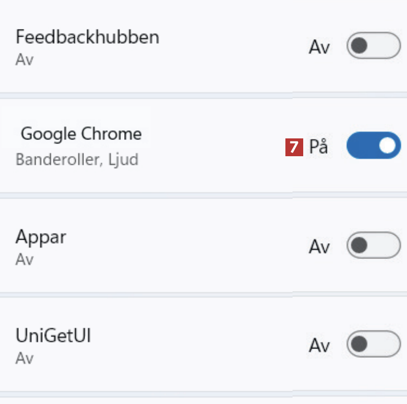Enable the Appar notifications toggle
The width and height of the screenshot is (407, 404).
(373, 246)
